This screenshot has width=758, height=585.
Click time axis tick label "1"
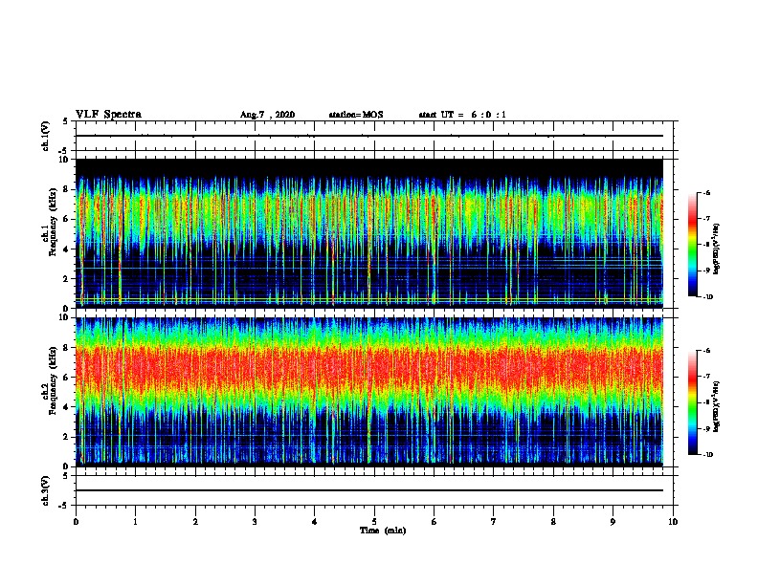136,522
